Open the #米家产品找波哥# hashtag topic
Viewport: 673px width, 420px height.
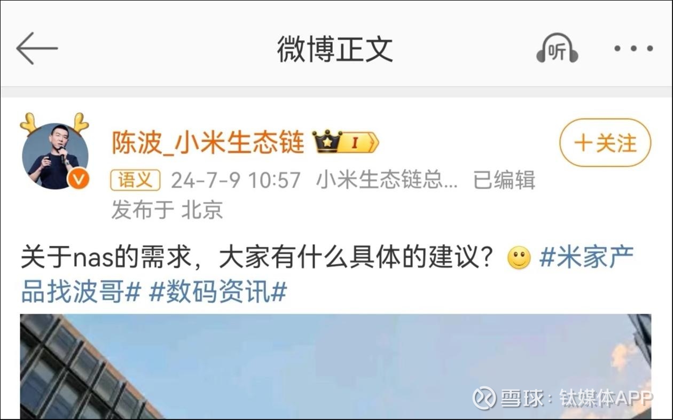(327, 275)
